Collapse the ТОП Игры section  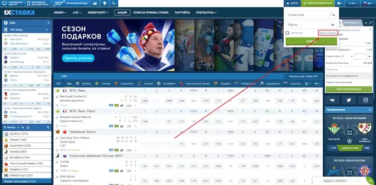[47, 30]
